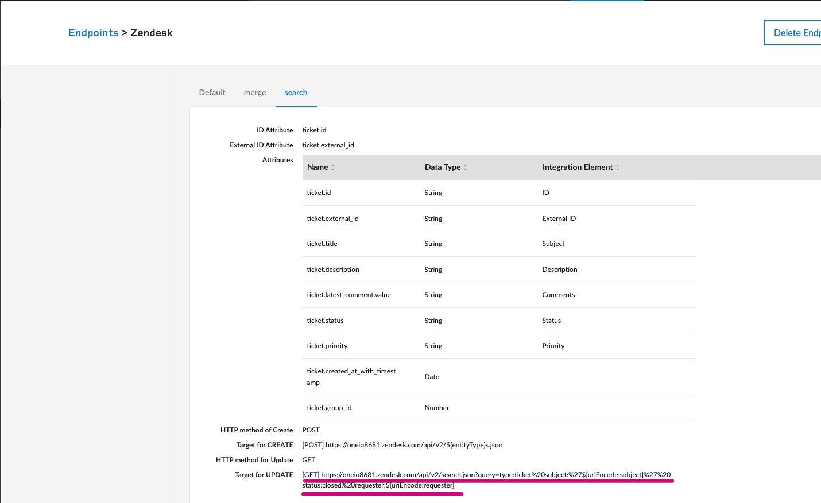Click the External ID Attribute value ticket.external_id

coord(328,145)
